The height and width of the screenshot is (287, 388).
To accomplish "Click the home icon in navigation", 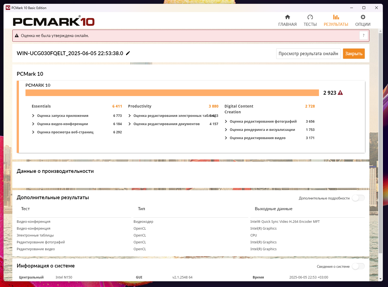I will tap(287, 17).
